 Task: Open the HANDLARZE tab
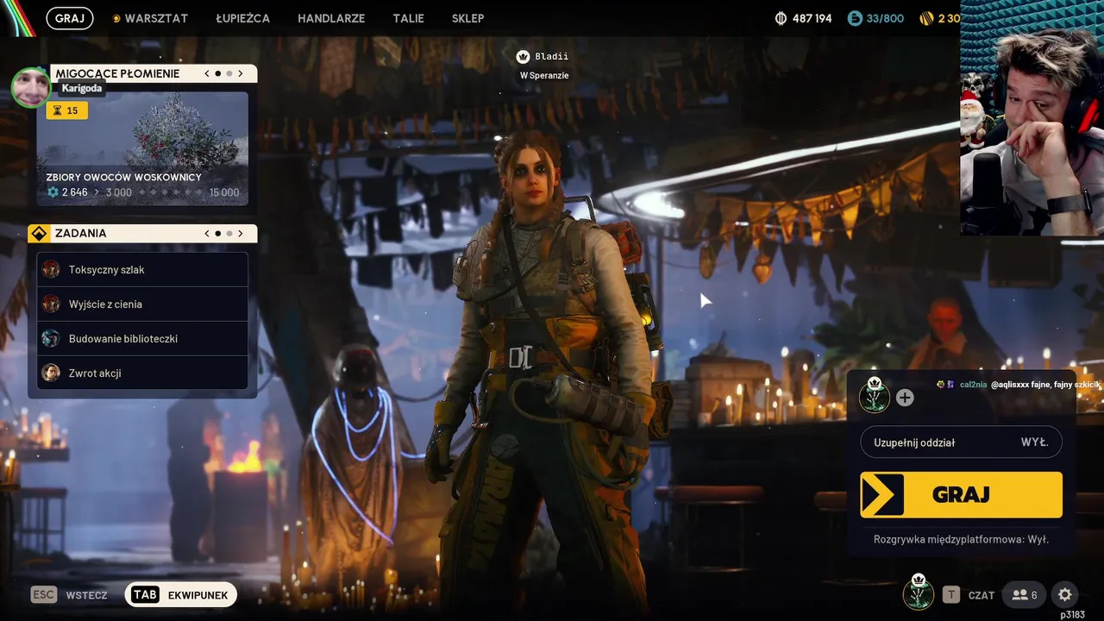331,18
